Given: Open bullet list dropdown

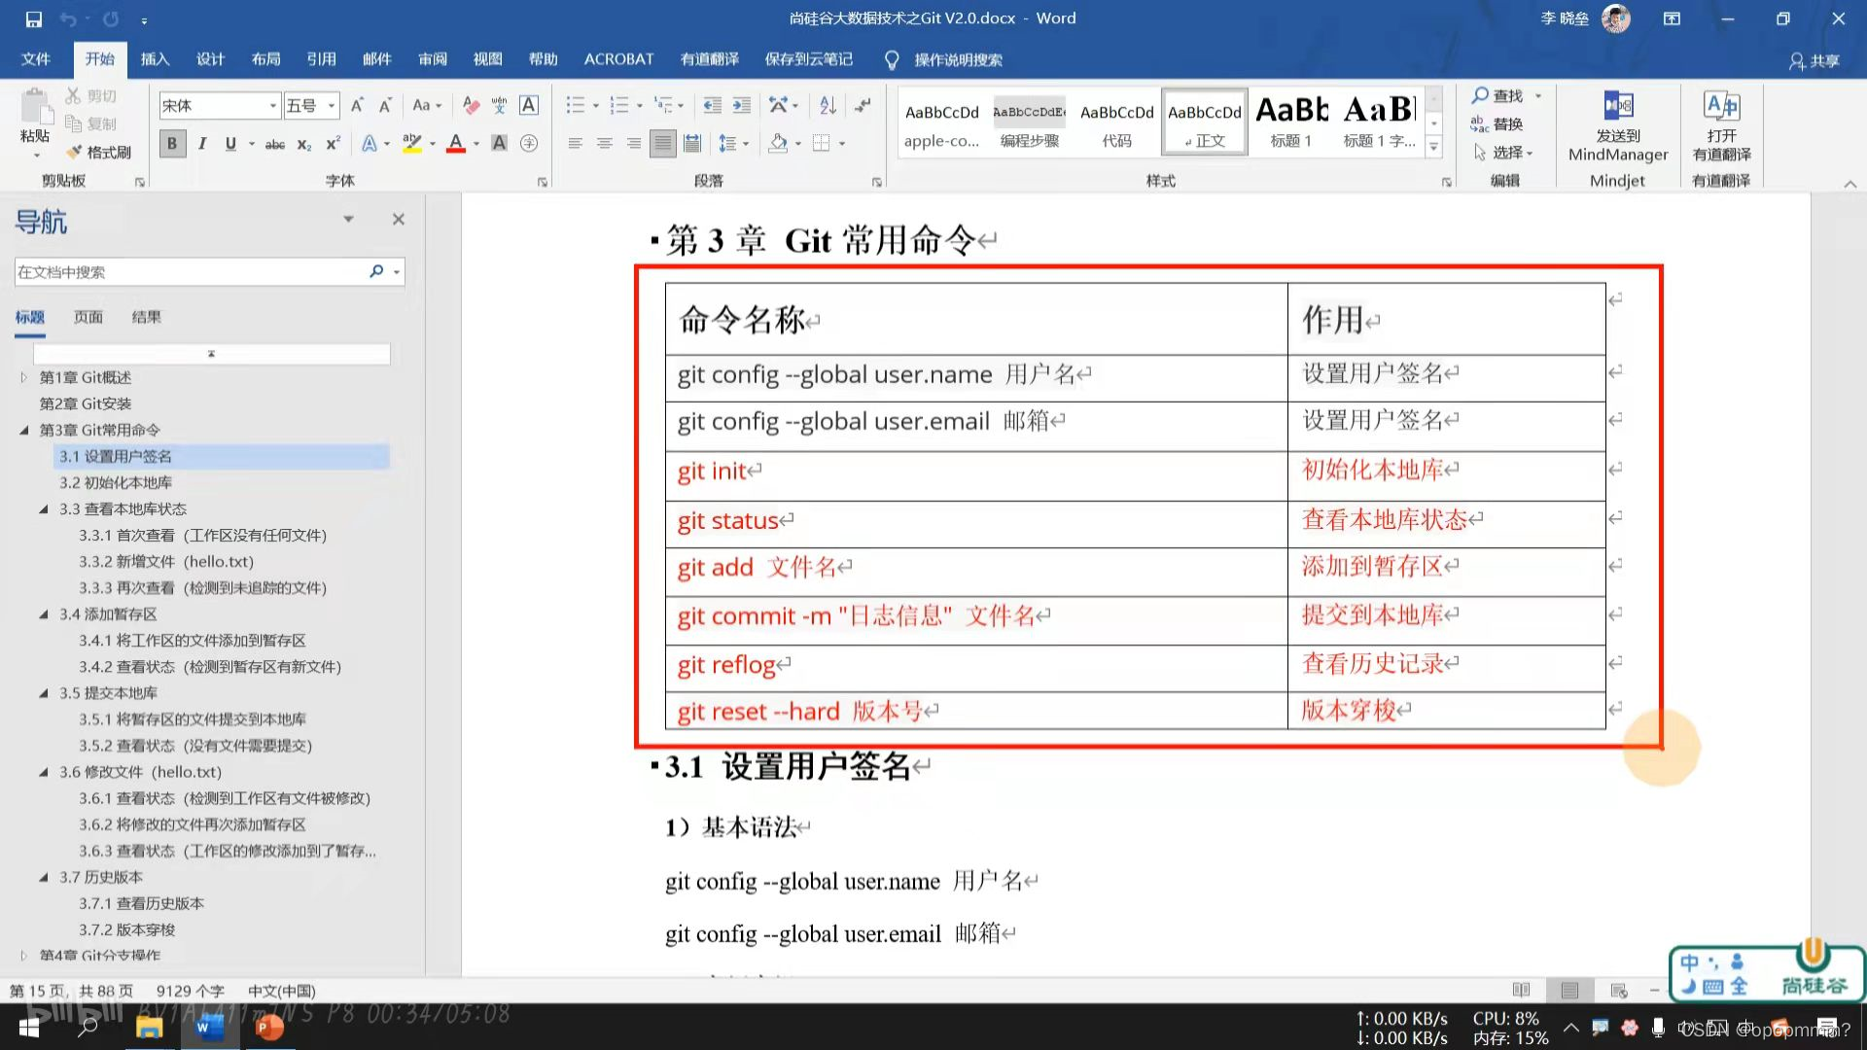Looking at the screenshot, I should (595, 105).
